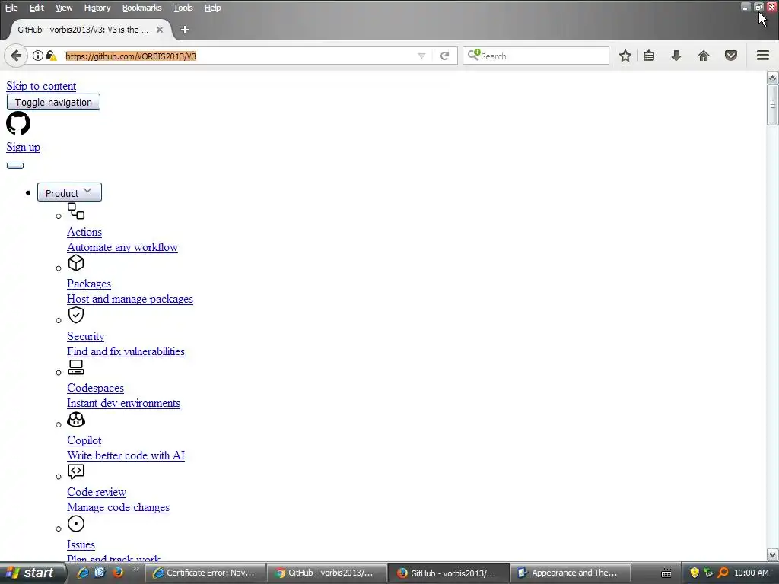Open Automate any workflow link
The height and width of the screenshot is (584, 779).
click(x=122, y=247)
